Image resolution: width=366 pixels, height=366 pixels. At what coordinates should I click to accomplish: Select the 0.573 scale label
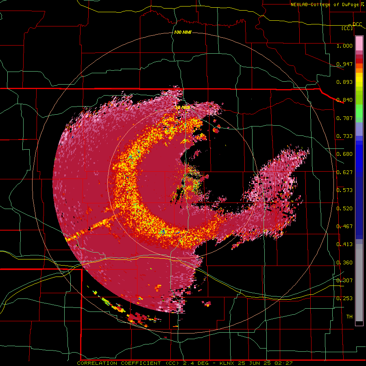[x=344, y=190]
